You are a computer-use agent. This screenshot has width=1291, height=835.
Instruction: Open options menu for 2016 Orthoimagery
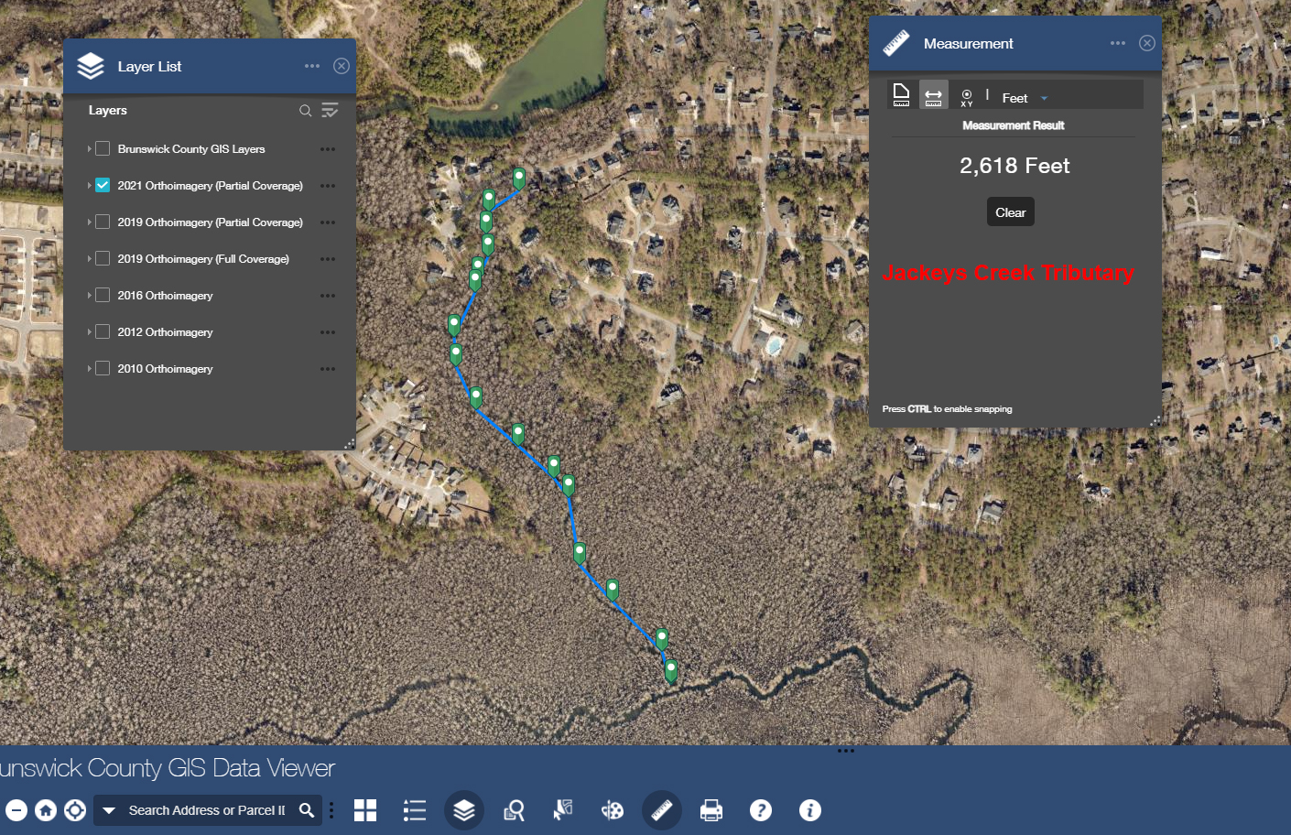click(x=328, y=296)
